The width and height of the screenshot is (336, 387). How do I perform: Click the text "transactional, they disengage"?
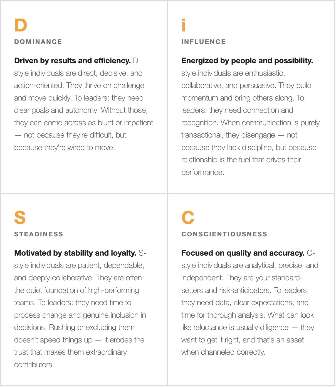(228, 135)
